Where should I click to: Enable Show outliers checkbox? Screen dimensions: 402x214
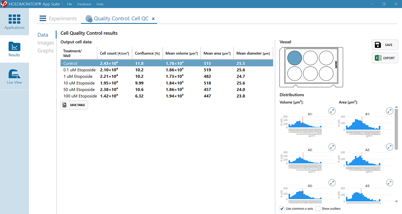318,209
